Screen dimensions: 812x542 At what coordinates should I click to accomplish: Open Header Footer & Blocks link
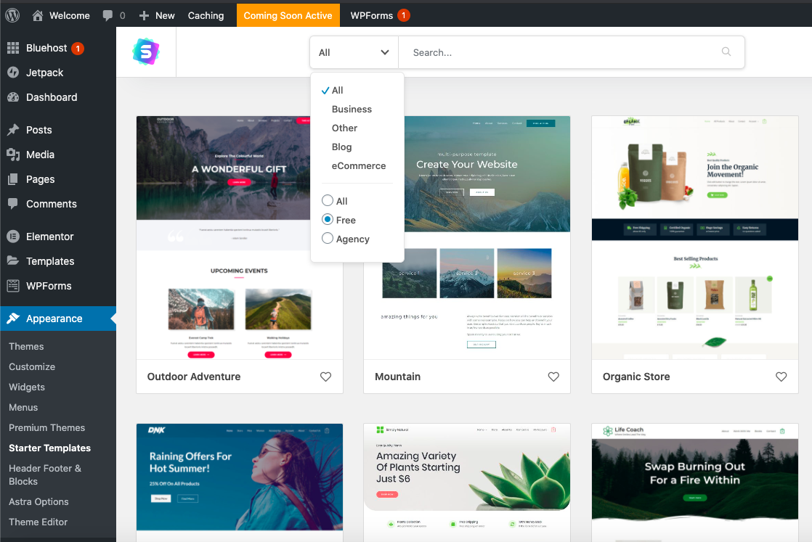(x=45, y=475)
